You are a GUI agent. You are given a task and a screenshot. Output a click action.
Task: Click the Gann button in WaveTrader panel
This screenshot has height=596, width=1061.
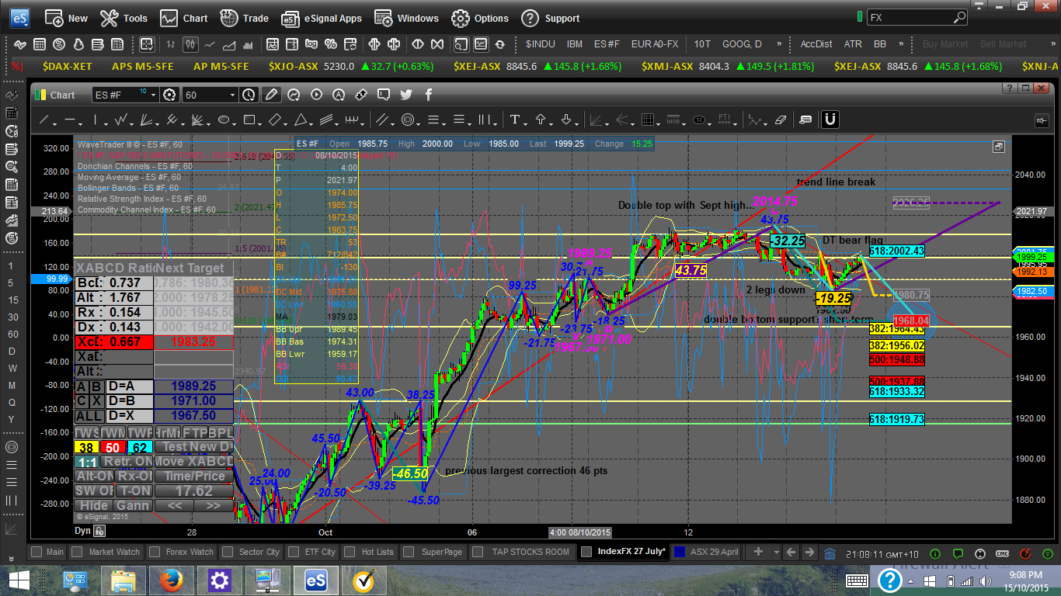[133, 505]
